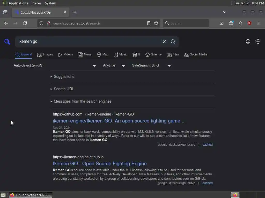Switch to the Videos category tab
Image resolution: width=265 pixels, height=198 pixels.
tap(65, 55)
